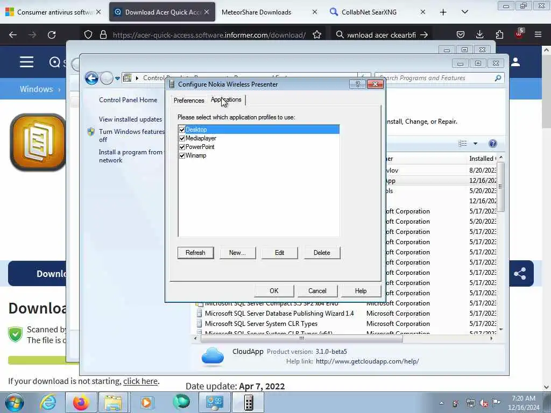This screenshot has width=551, height=413.
Task: Click the Firefox URL address bar
Action: (x=209, y=35)
